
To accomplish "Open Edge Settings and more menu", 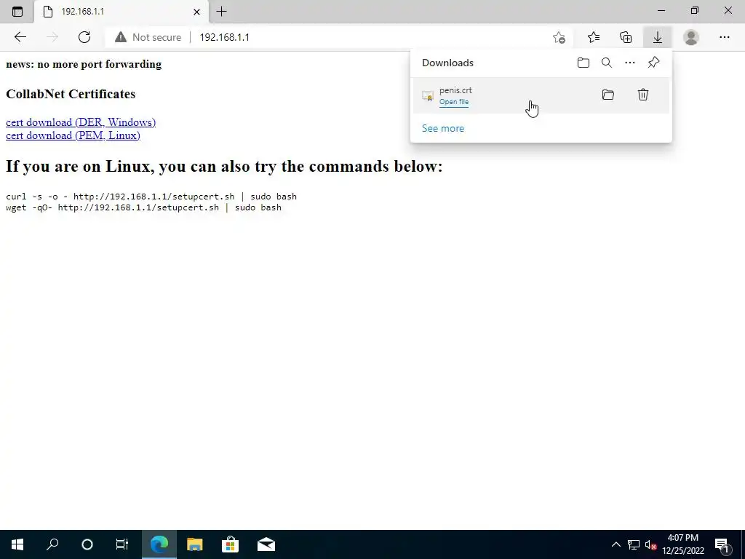I will pyautogui.click(x=724, y=37).
